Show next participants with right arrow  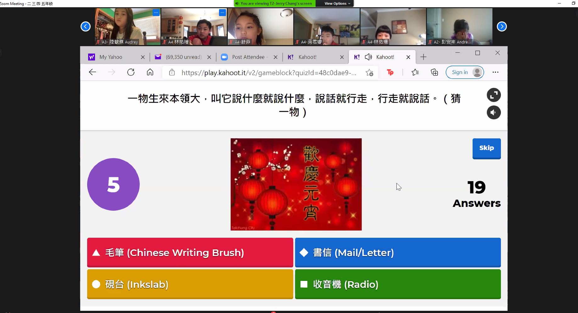502,26
